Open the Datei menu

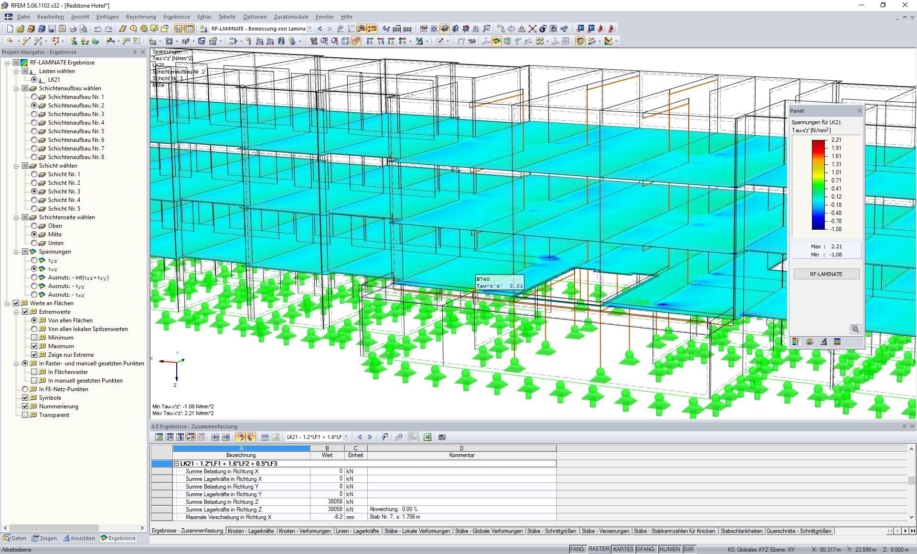click(x=23, y=17)
